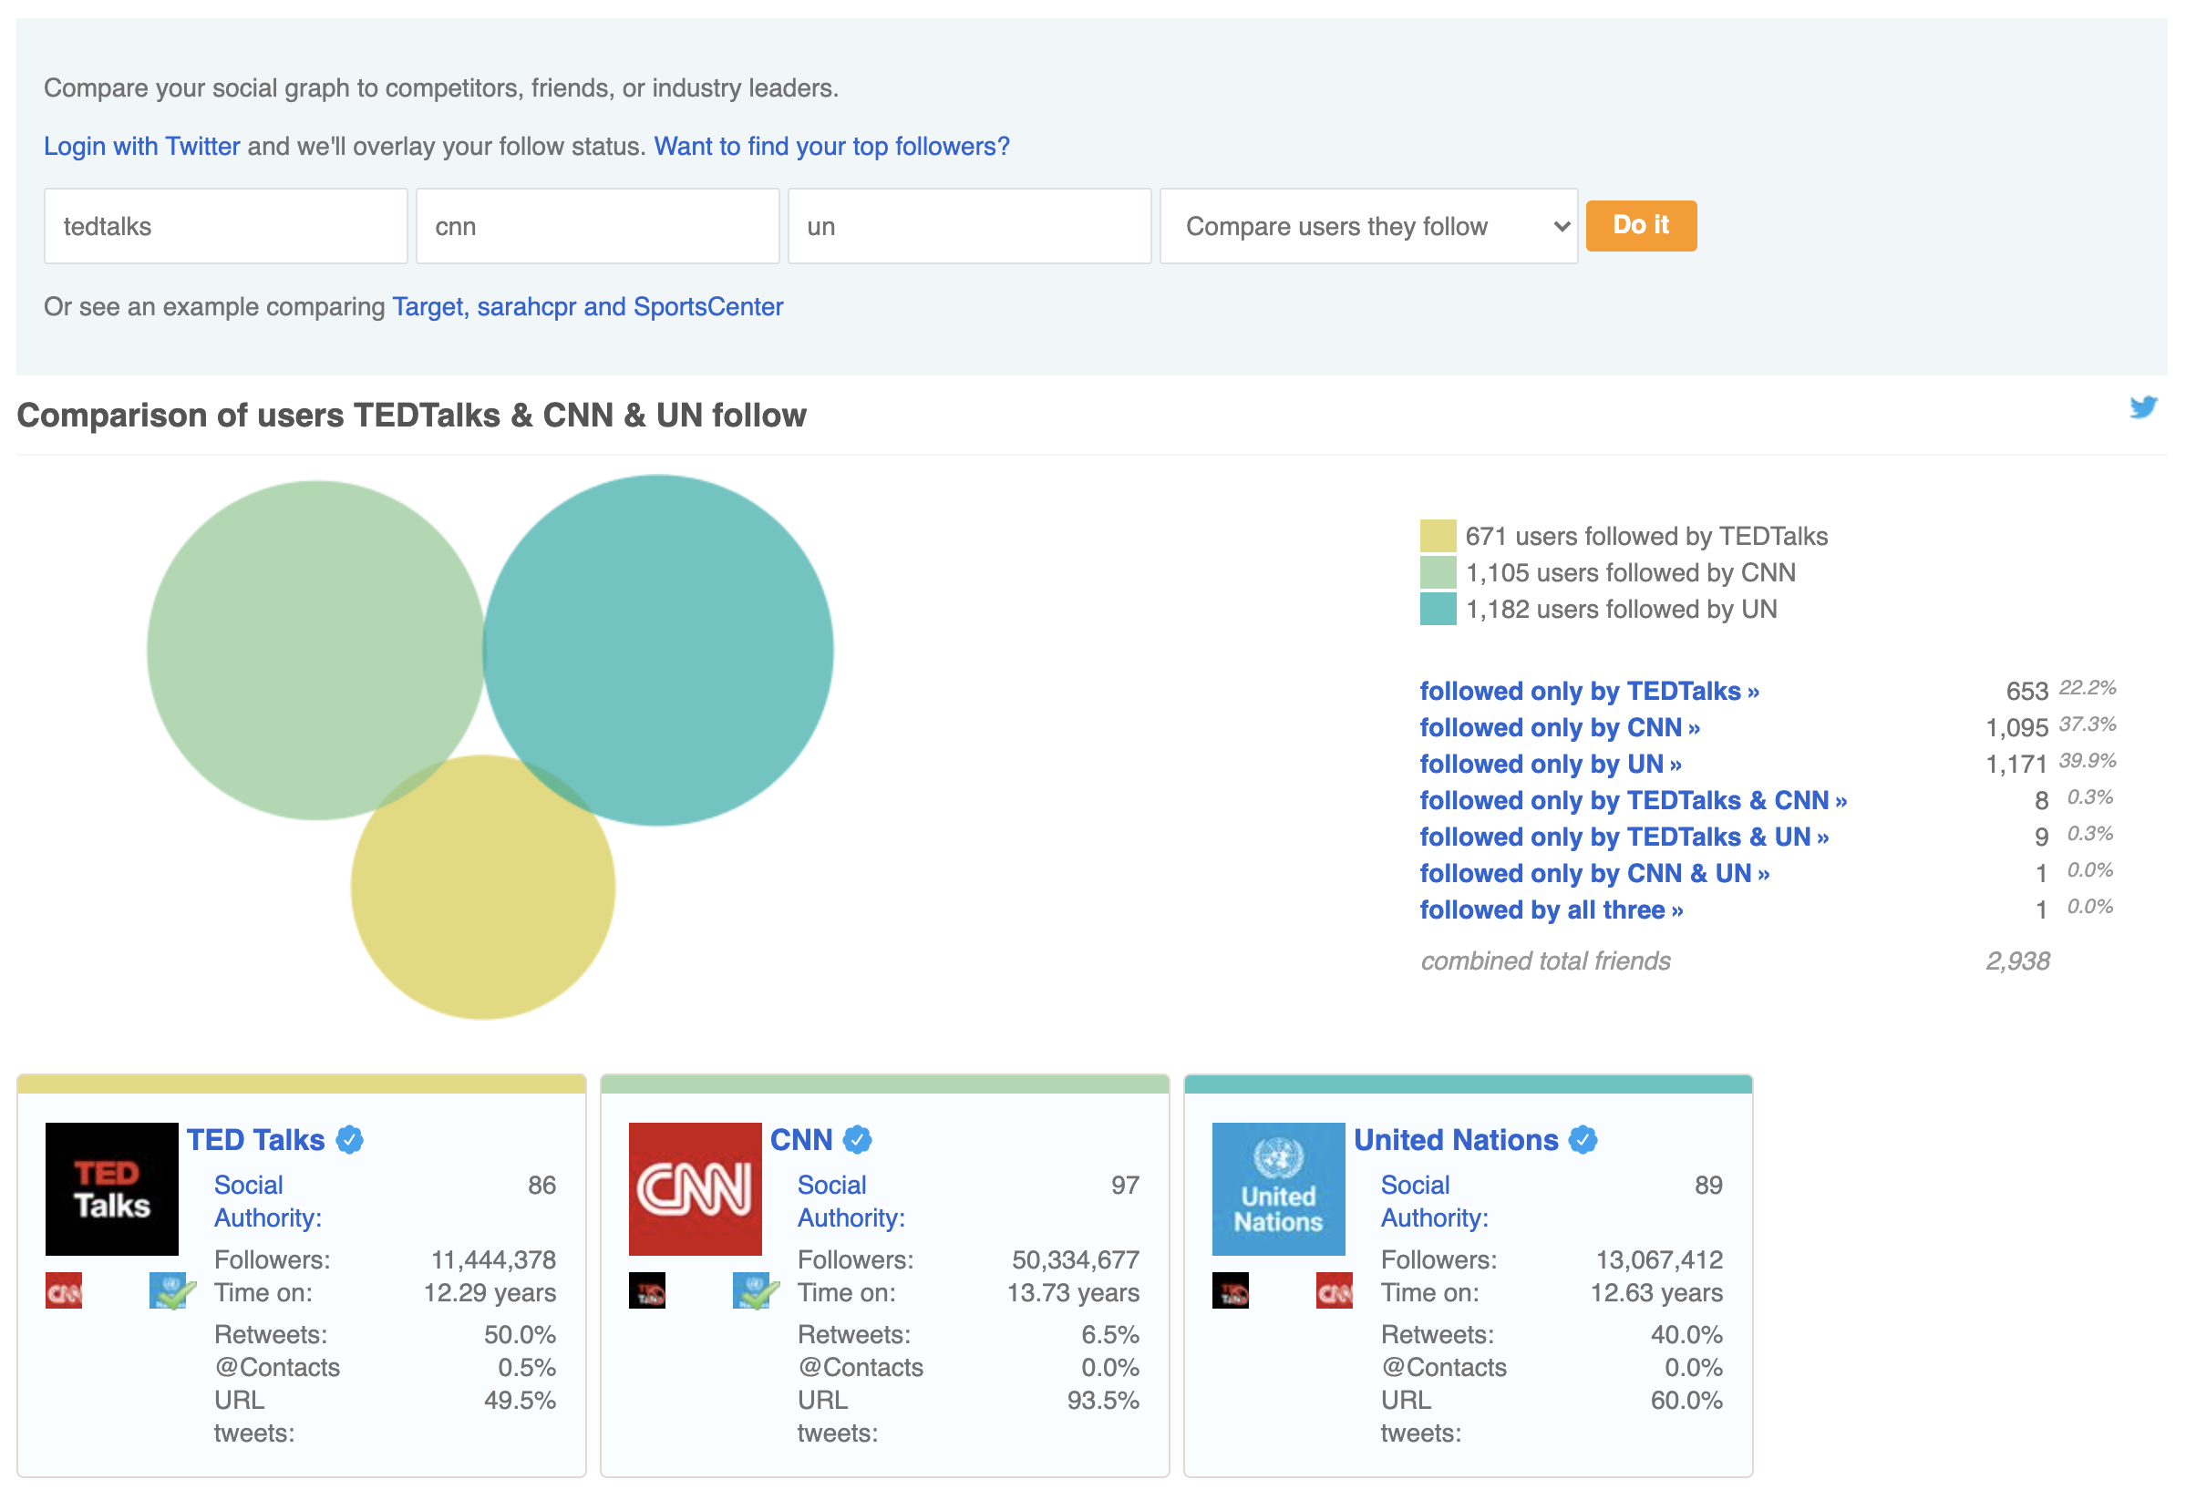The height and width of the screenshot is (1500, 2186).
Task: Click the small UN checkmark icon in the TED Talks card
Action: coord(171,1290)
